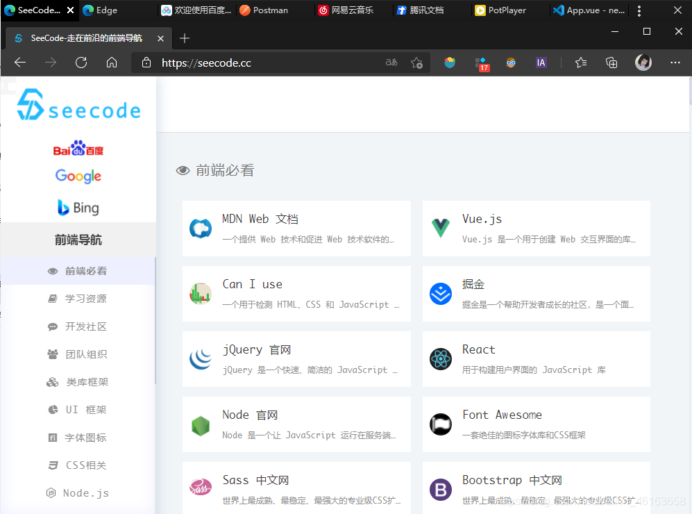Click the Font Awesome flag icon
692x514 pixels.
(x=441, y=425)
